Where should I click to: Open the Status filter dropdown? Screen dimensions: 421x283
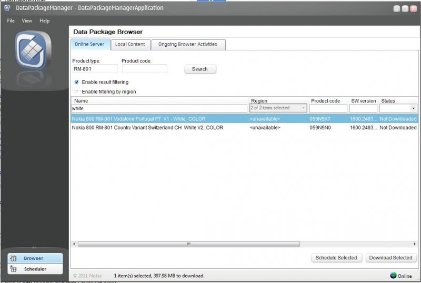click(x=413, y=108)
